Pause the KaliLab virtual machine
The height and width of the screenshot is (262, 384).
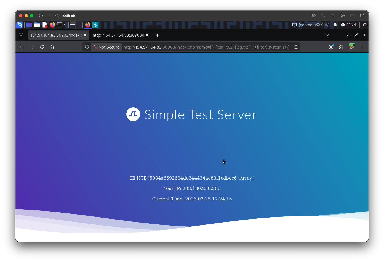(49, 16)
